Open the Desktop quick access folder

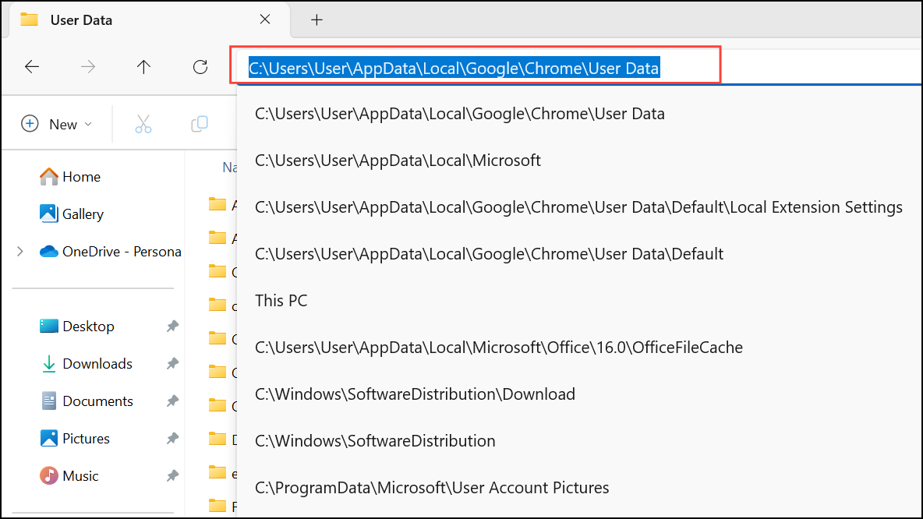[x=76, y=327]
